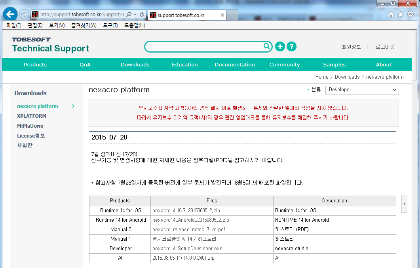Click the magnifier icon in site search
Image resolution: width=420 pixels, height=268 pixels.
(267, 46)
